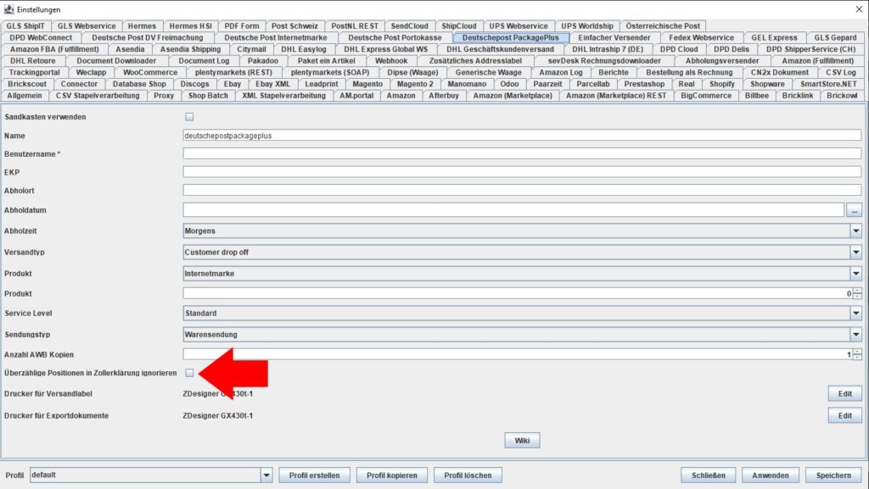Screen dimensions: 869x489
Task: Switch to the Allgemein tab
Action: (x=25, y=96)
